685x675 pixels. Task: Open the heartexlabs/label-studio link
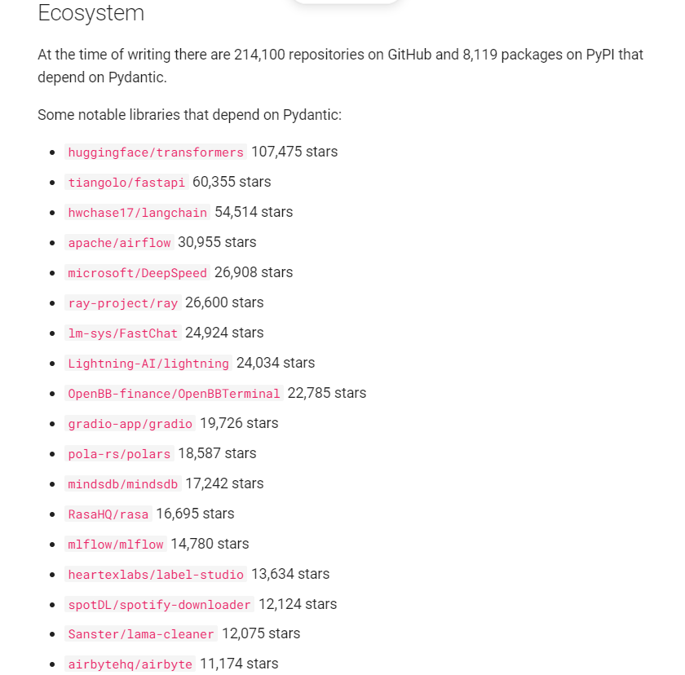(156, 575)
